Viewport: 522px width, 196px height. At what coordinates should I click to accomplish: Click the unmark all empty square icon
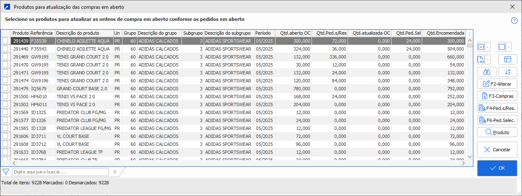(502, 47)
